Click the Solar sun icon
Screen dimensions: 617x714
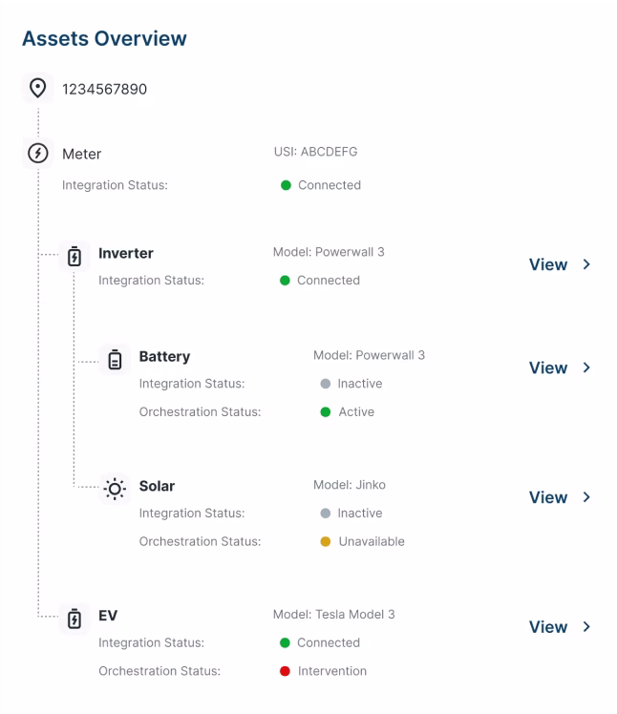pos(115,489)
